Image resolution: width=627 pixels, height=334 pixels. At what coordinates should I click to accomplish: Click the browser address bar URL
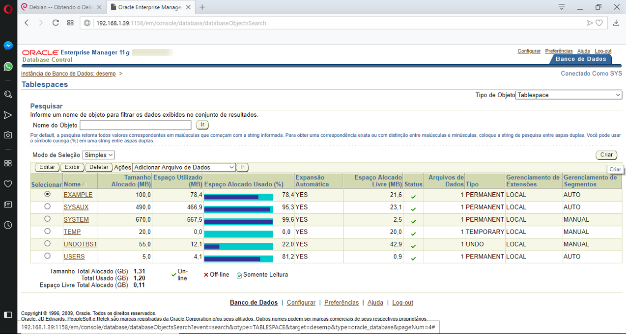pyautogui.click(x=181, y=23)
